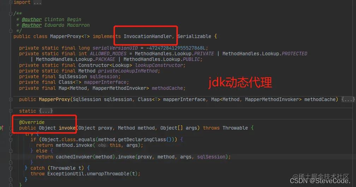Click the folded '...' placeholder after import

[x=37, y=2]
